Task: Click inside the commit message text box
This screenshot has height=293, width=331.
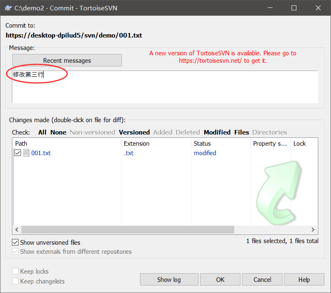Action: pos(165,87)
